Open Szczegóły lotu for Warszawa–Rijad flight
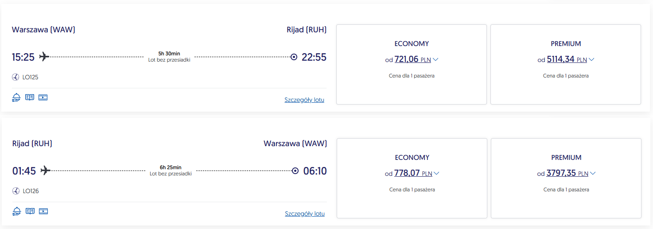Image resolution: width=653 pixels, height=229 pixels. point(304,100)
